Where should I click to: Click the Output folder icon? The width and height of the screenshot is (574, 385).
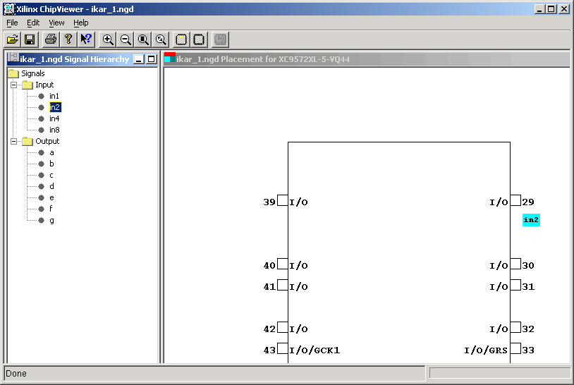pyautogui.click(x=28, y=141)
